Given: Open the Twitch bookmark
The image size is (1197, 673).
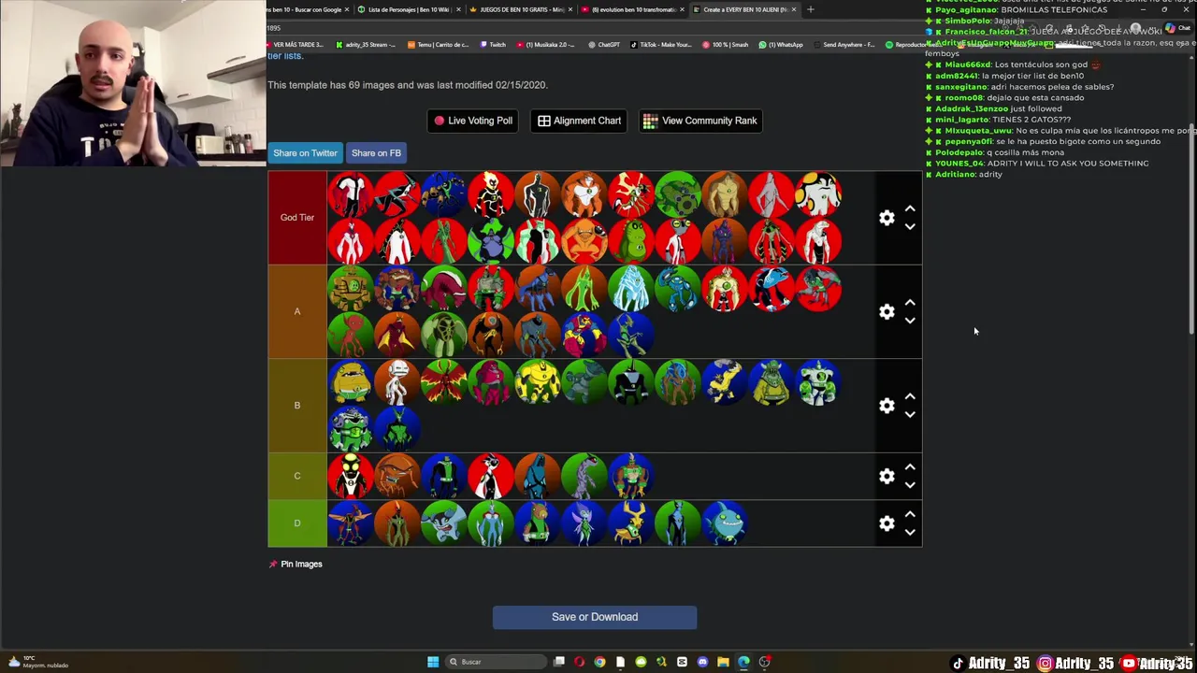Looking at the screenshot, I should pos(492,45).
